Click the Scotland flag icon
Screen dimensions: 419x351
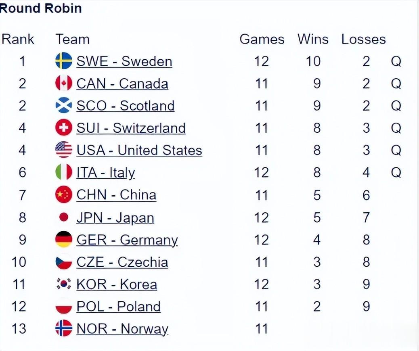pyautogui.click(x=64, y=106)
